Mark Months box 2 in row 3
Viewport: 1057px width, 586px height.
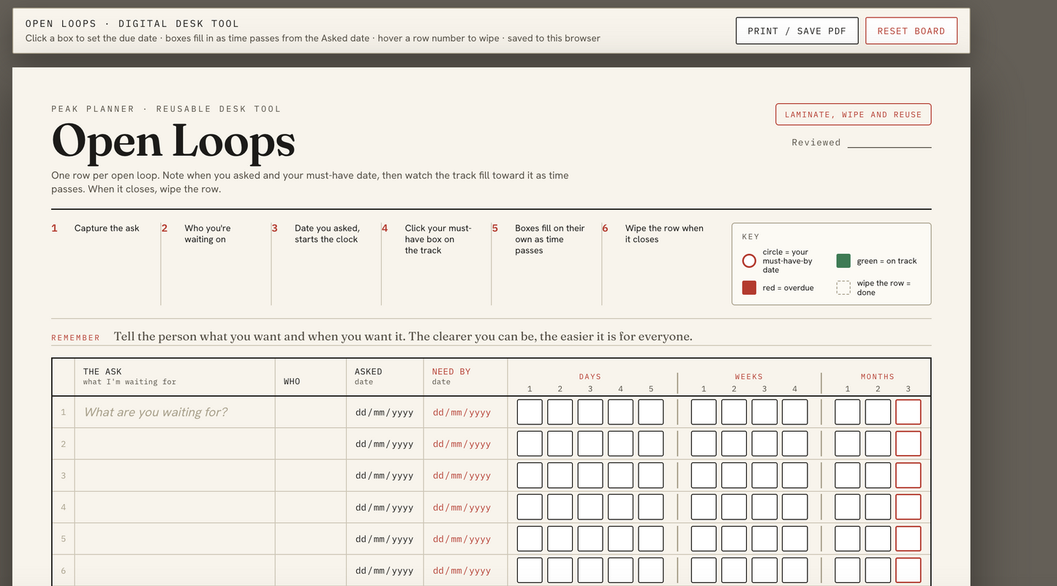point(878,476)
